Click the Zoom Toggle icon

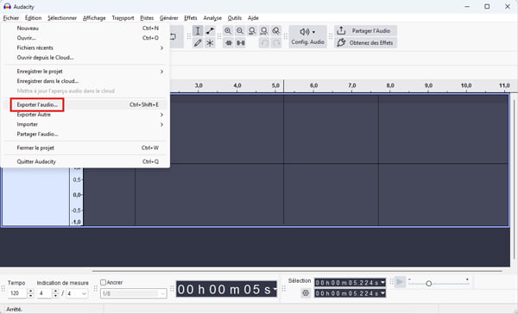tap(276, 31)
